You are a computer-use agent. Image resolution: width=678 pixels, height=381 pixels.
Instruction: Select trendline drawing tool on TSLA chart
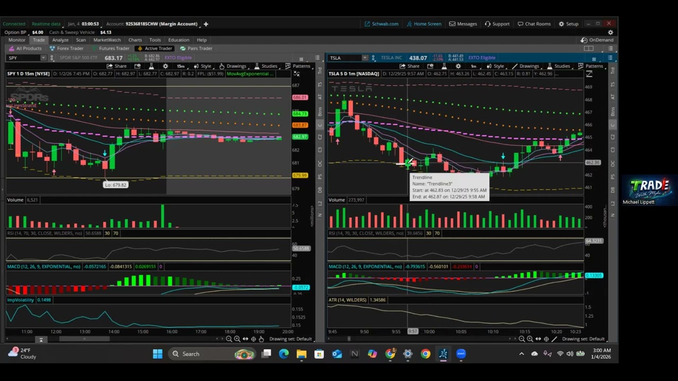(554, 339)
